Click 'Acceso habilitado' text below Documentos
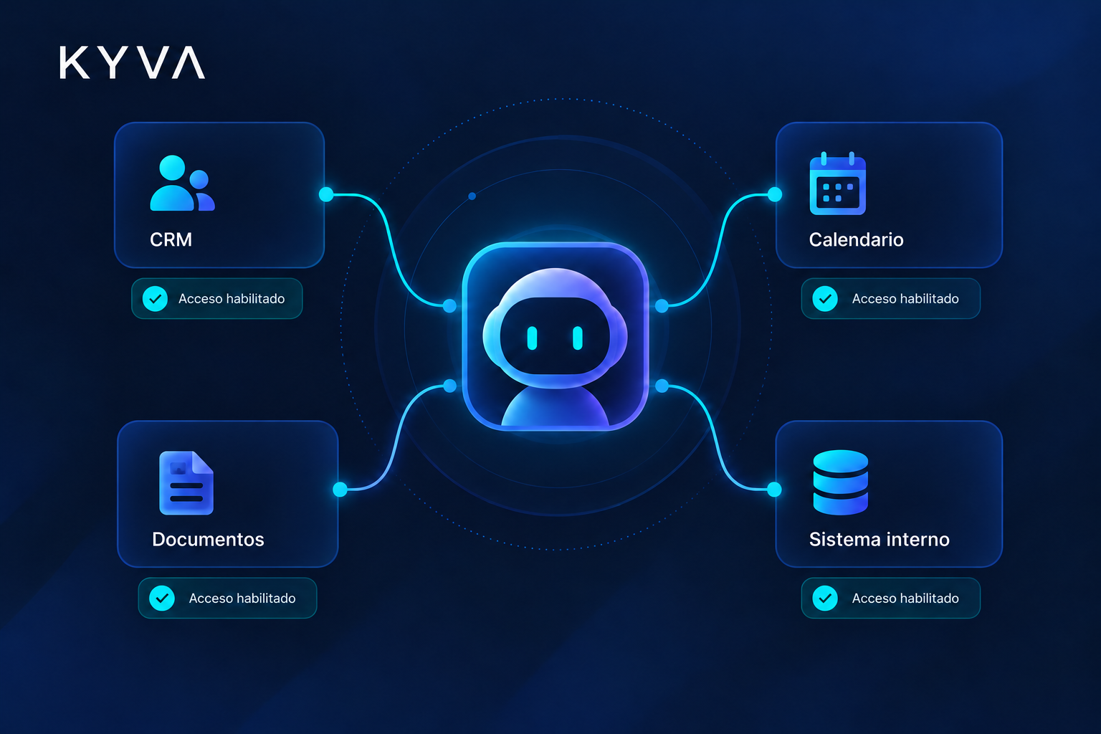Image resolution: width=1101 pixels, height=734 pixels. point(242,599)
